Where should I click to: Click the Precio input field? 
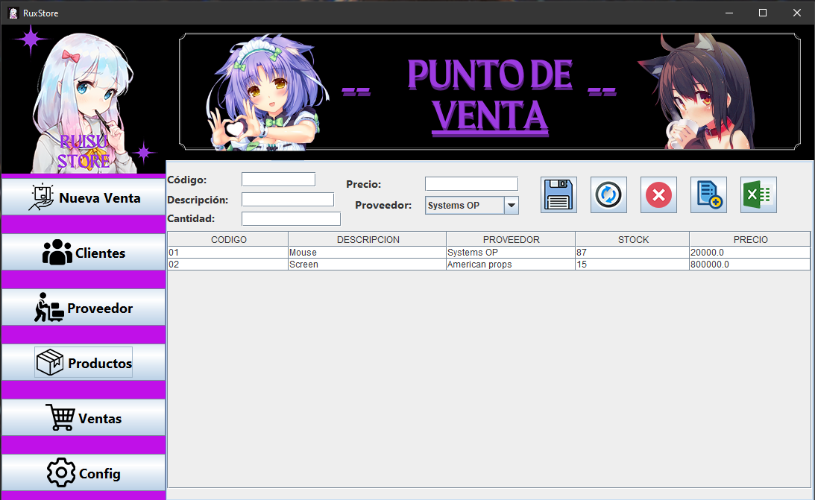pos(471,184)
